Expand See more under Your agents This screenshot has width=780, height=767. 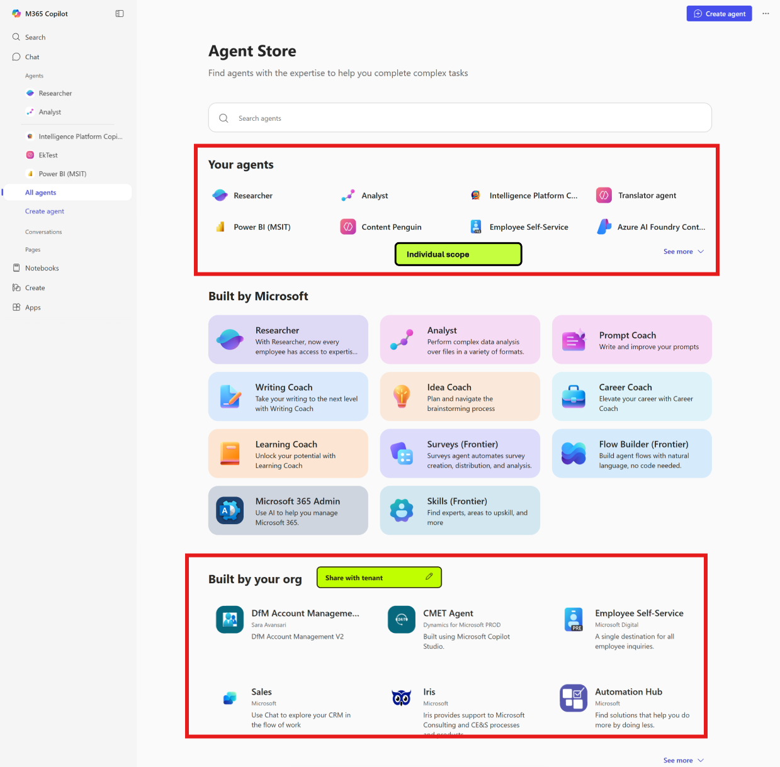click(682, 251)
